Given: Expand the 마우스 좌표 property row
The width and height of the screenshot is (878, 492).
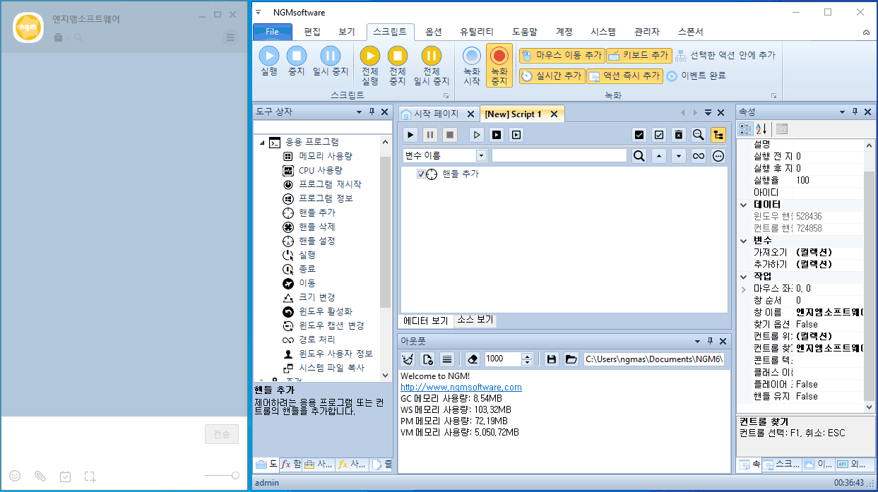Looking at the screenshot, I should pyautogui.click(x=743, y=289).
